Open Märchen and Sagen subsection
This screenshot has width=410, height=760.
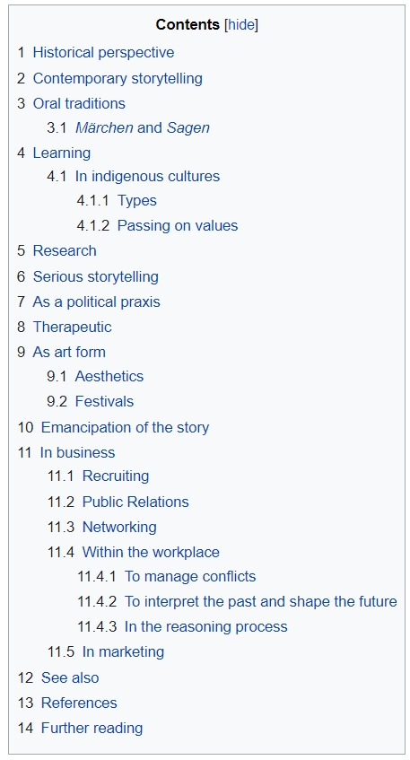[143, 127]
